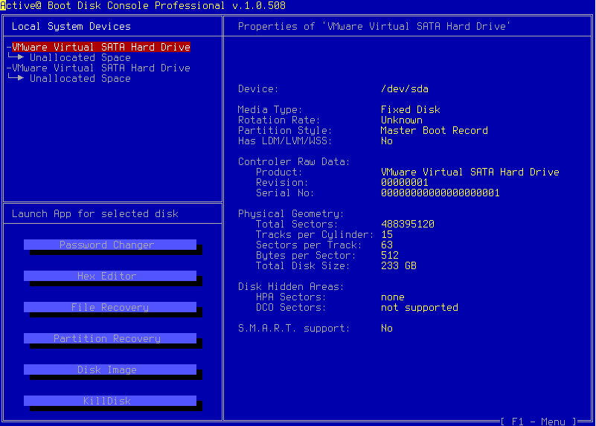Open the Hex Editor

[x=110, y=276]
